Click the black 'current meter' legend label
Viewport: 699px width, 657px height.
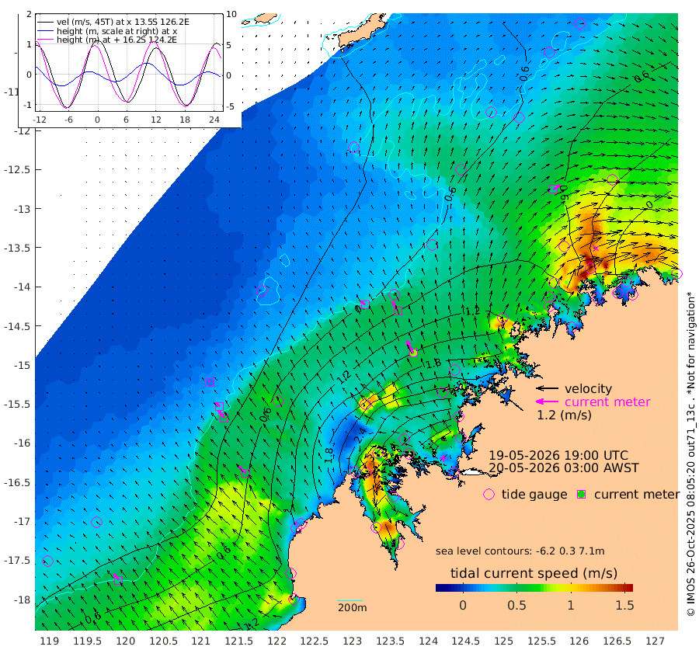tap(637, 495)
